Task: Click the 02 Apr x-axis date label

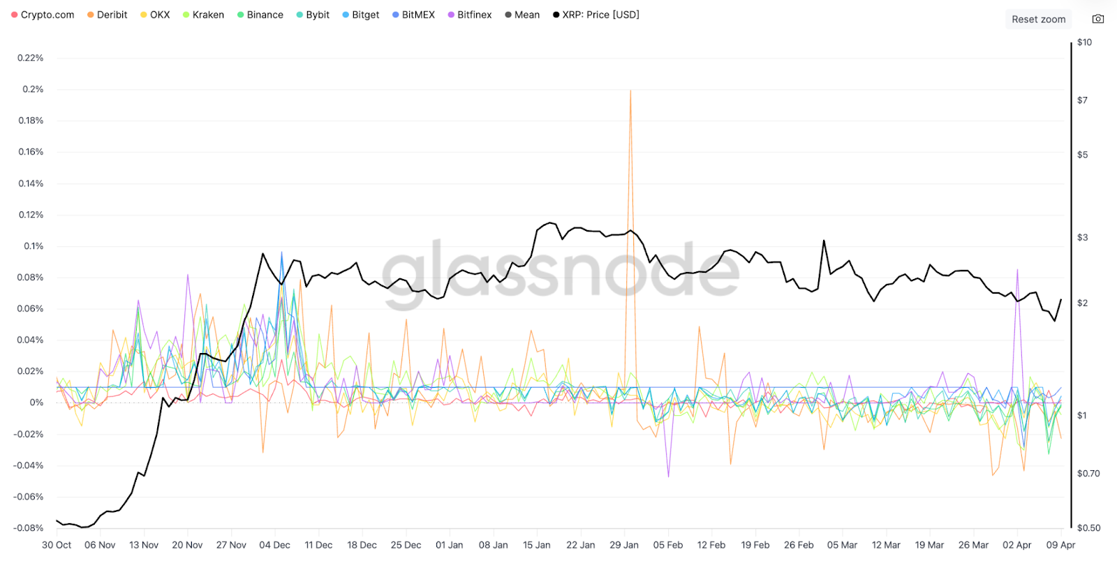Action: [1016, 545]
